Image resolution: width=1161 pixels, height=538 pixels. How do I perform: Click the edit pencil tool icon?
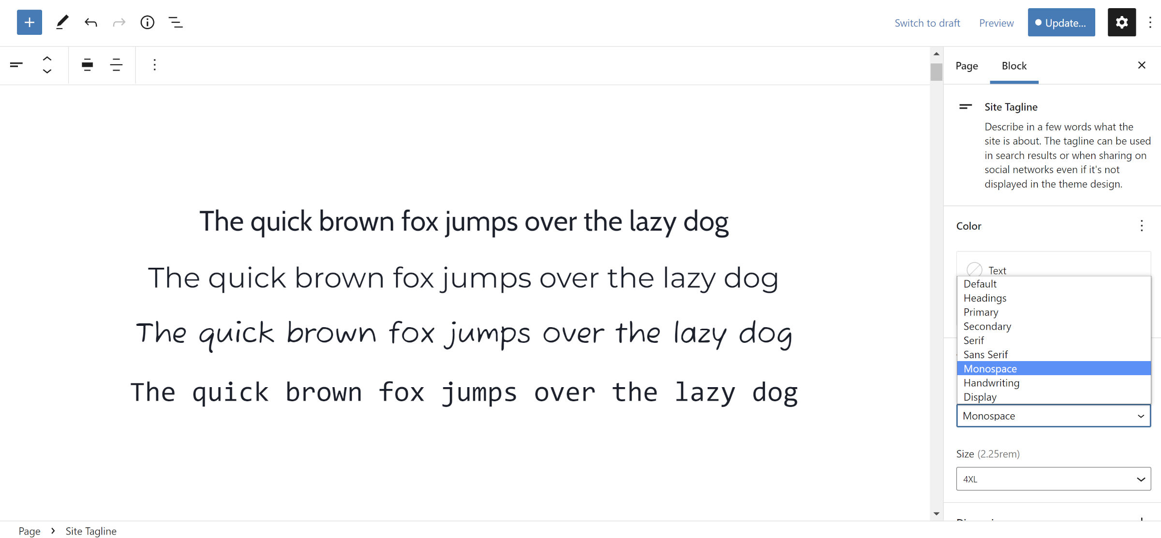[62, 22]
